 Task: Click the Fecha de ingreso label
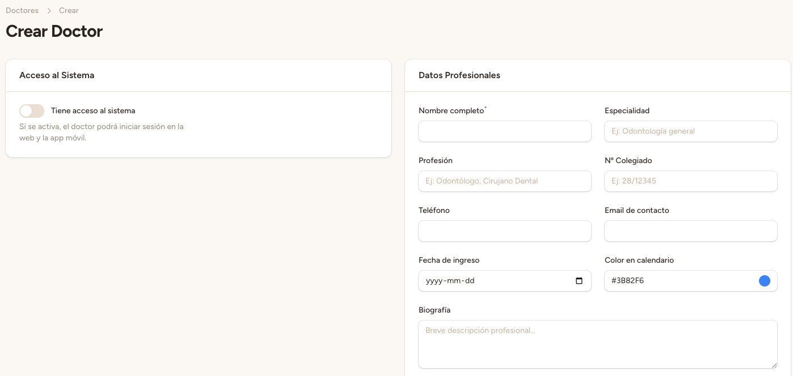(449, 260)
